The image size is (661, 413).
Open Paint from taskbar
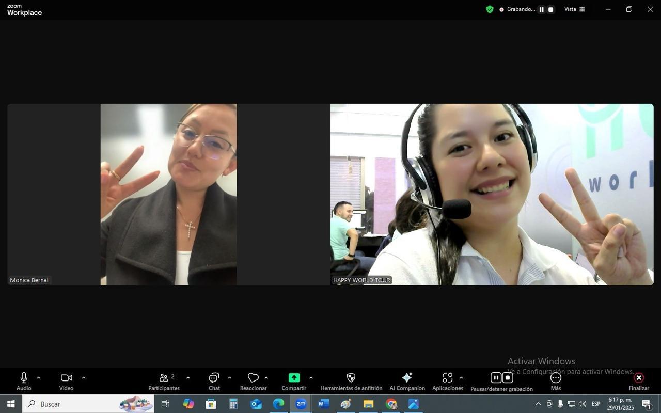click(346, 404)
